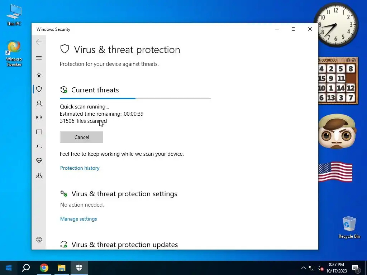This screenshot has height=275, width=367.
Task: Click 'No action needed.' text
Action: tap(82, 205)
